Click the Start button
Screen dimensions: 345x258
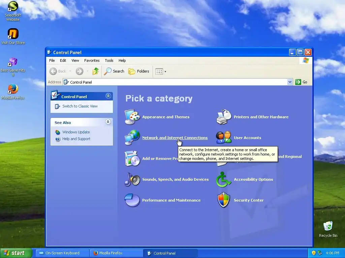pos(16,253)
